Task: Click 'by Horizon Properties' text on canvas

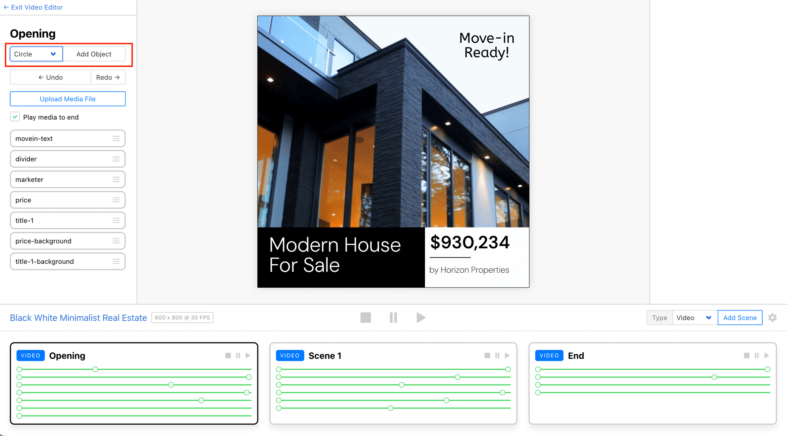Action: coord(469,270)
